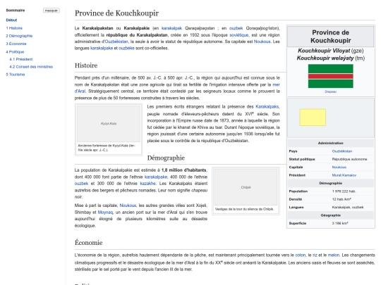Go to subsection 4.1 Président
The height and width of the screenshot is (285, 381).
click(21, 59)
